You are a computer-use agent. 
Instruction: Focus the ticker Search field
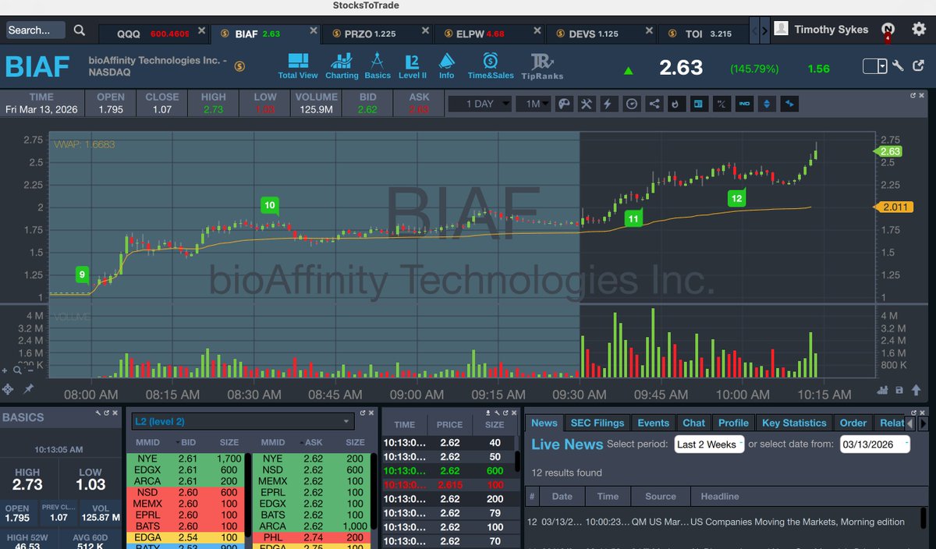(36, 30)
